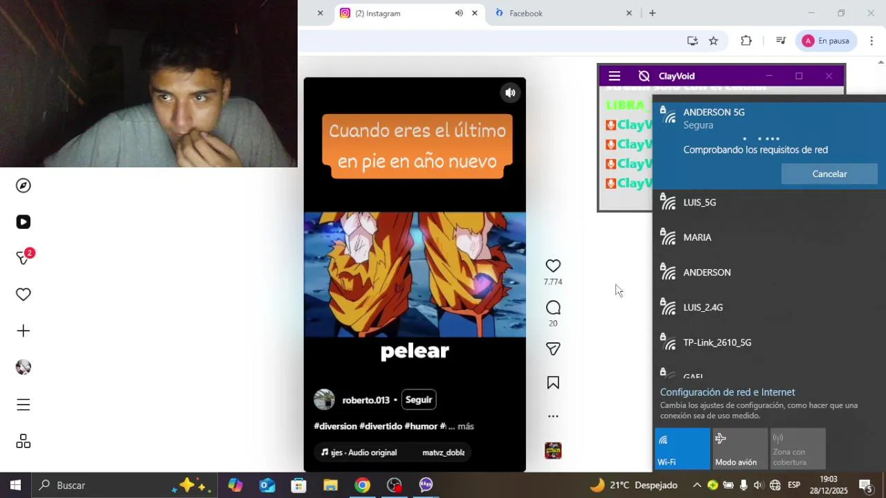
Task: Show hidden system tray icons
Action: click(x=697, y=486)
